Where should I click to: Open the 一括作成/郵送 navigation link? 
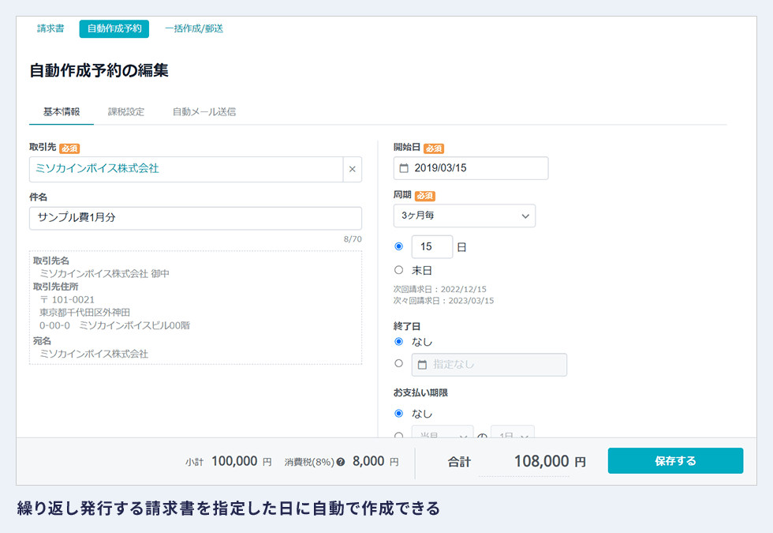click(x=194, y=28)
